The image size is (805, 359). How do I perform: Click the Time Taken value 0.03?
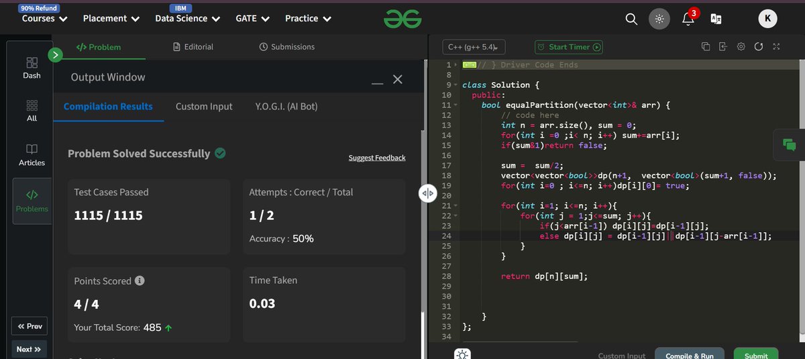tap(262, 303)
